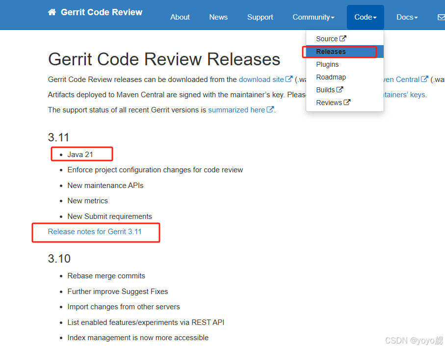This screenshot has height=348, width=445.
Task: Go to the News page
Action: tap(218, 17)
